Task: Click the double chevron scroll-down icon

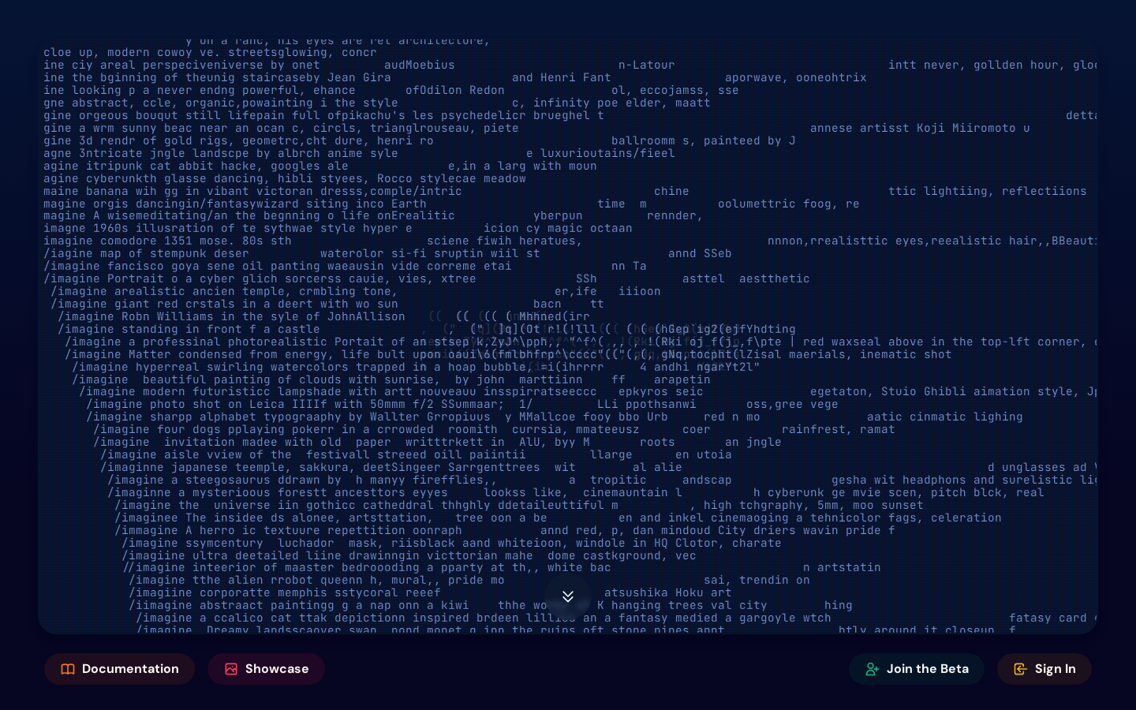Action: (568, 596)
